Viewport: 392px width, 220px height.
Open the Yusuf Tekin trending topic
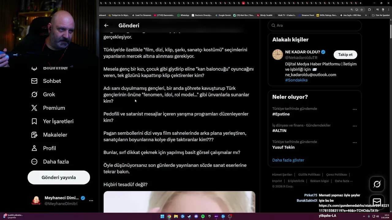pos(283,147)
